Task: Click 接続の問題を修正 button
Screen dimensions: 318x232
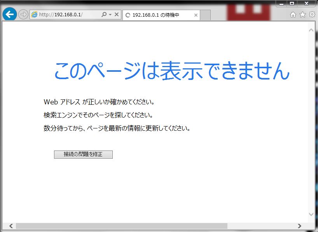Action: 83,154
